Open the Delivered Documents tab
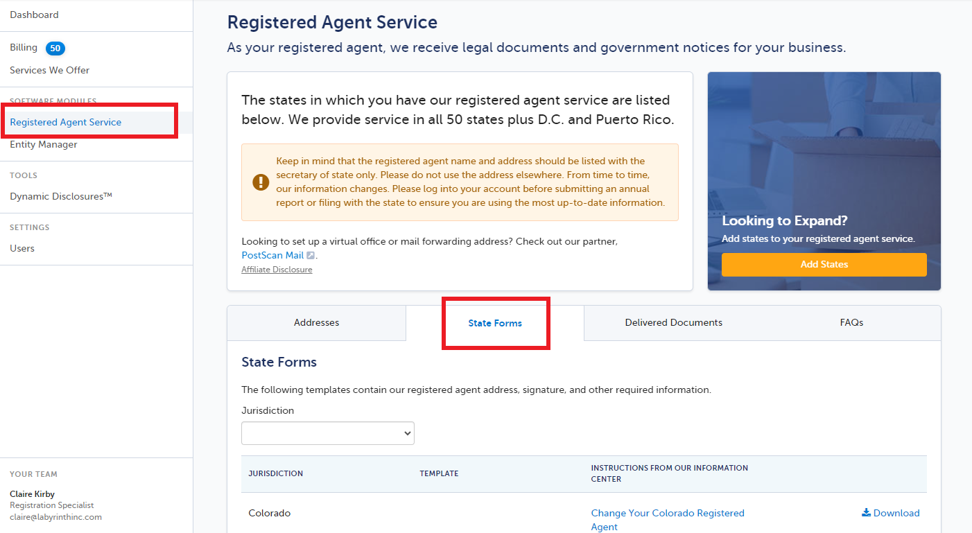 click(x=674, y=323)
